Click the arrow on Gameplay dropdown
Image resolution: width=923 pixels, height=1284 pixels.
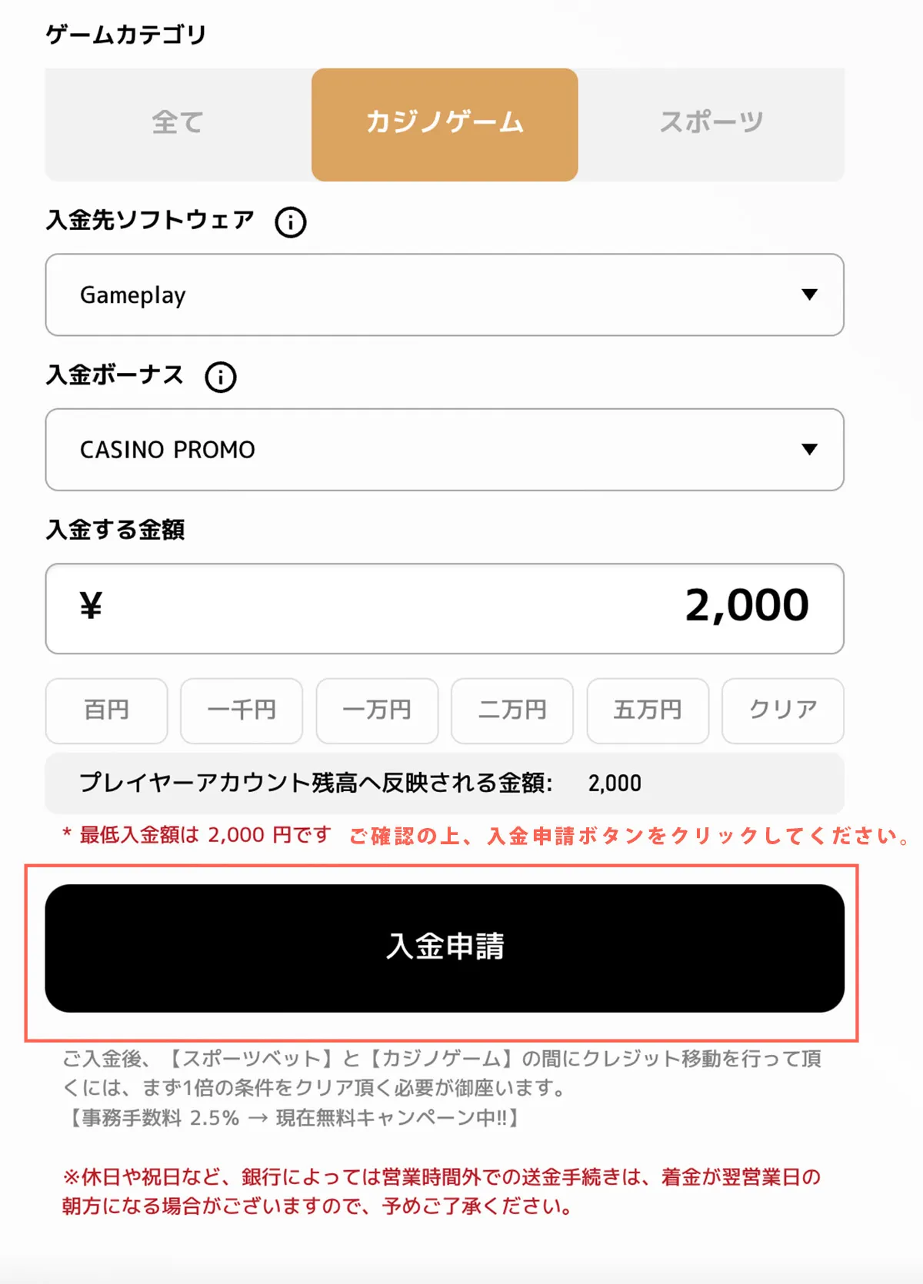809,294
